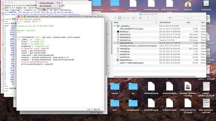Switch Finder to list view
This screenshot has height=121, width=216.
[x=120, y=18]
